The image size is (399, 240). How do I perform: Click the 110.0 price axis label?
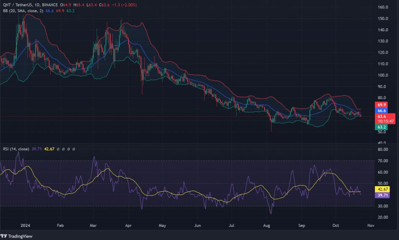tap(383, 64)
